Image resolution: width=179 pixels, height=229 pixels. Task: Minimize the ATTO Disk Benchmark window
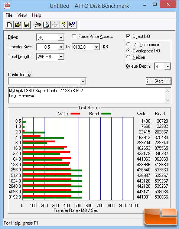tap(145, 5)
